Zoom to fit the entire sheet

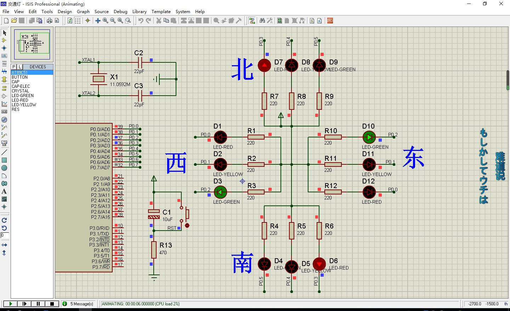[x=120, y=21]
